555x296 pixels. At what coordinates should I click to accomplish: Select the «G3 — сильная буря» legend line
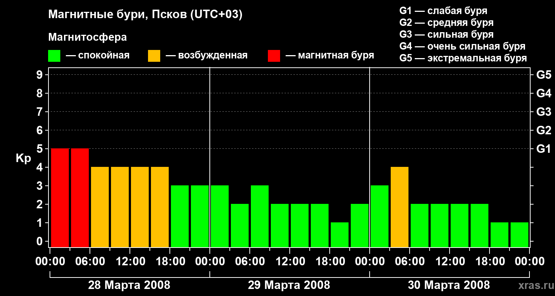pyautogui.click(x=447, y=34)
